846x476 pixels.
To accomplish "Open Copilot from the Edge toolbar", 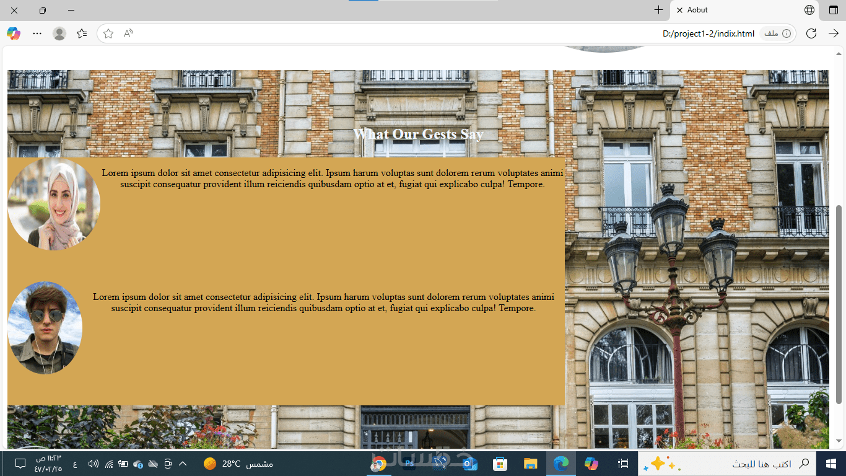I will 14,33.
